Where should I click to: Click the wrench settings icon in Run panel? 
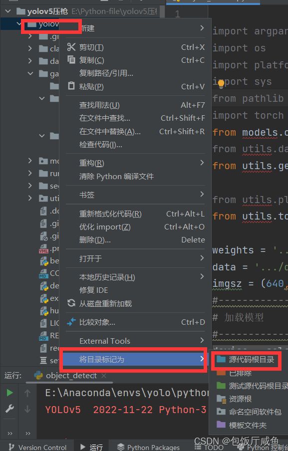10,409
